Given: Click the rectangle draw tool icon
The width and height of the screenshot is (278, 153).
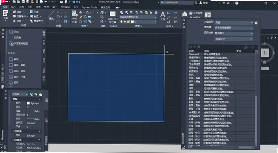Looking at the screenshot, I should (x=58, y=21).
